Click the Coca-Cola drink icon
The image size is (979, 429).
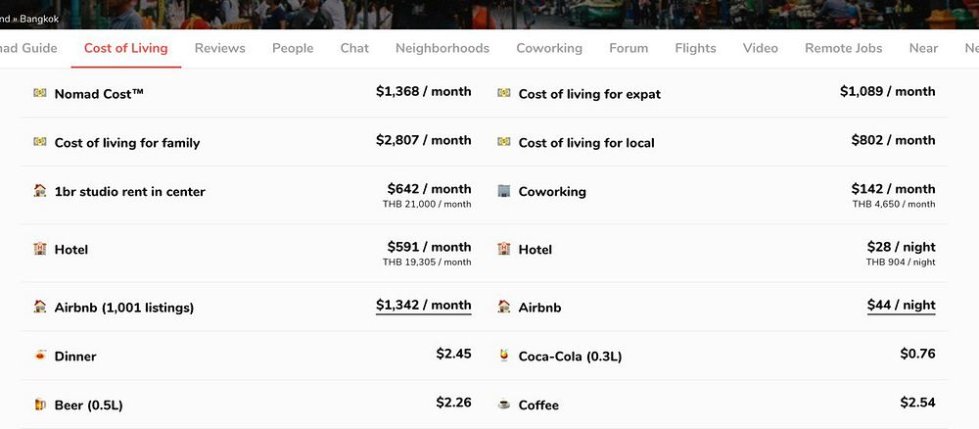coord(504,356)
